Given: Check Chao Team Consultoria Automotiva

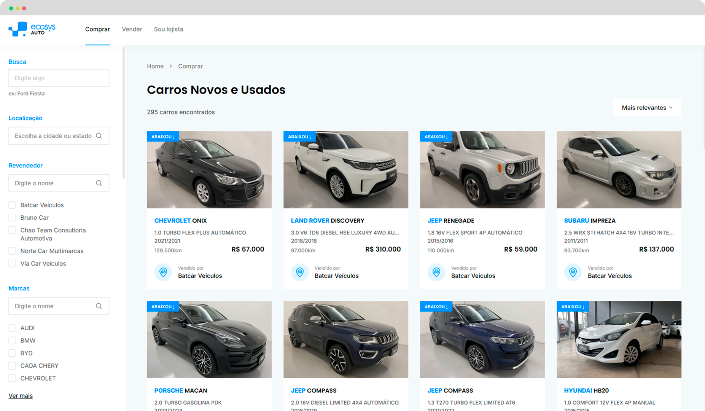Looking at the screenshot, I should [x=12, y=230].
